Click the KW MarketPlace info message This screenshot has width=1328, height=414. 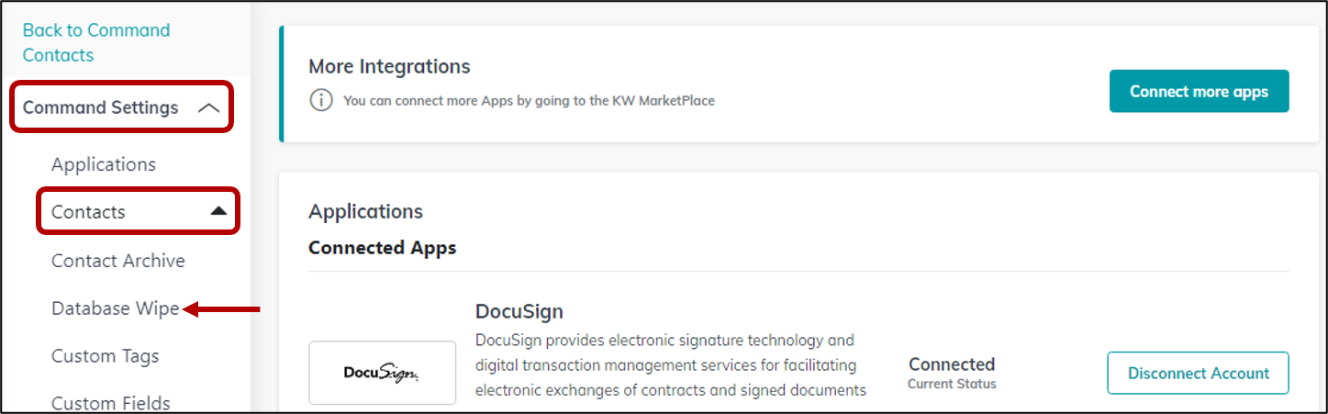point(529,101)
